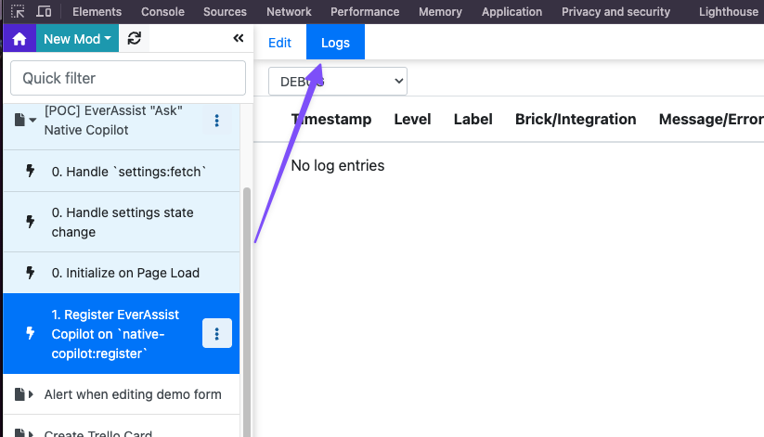Switch to the Logs tab
764x437 pixels.
(x=335, y=43)
